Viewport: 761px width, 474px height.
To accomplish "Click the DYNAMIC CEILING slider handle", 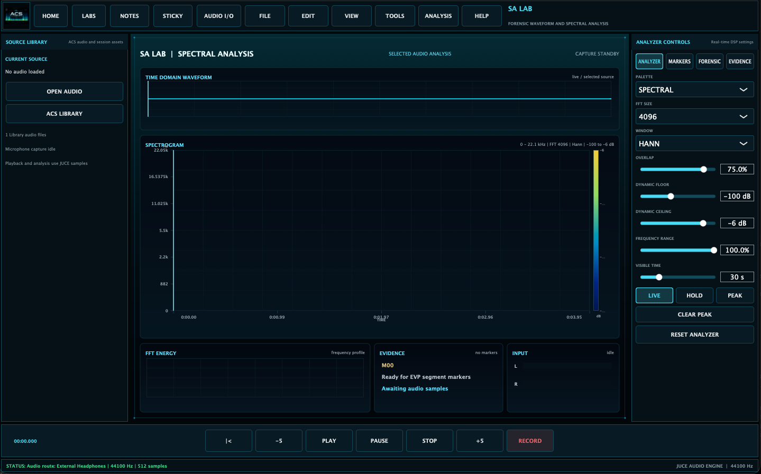I will point(703,223).
